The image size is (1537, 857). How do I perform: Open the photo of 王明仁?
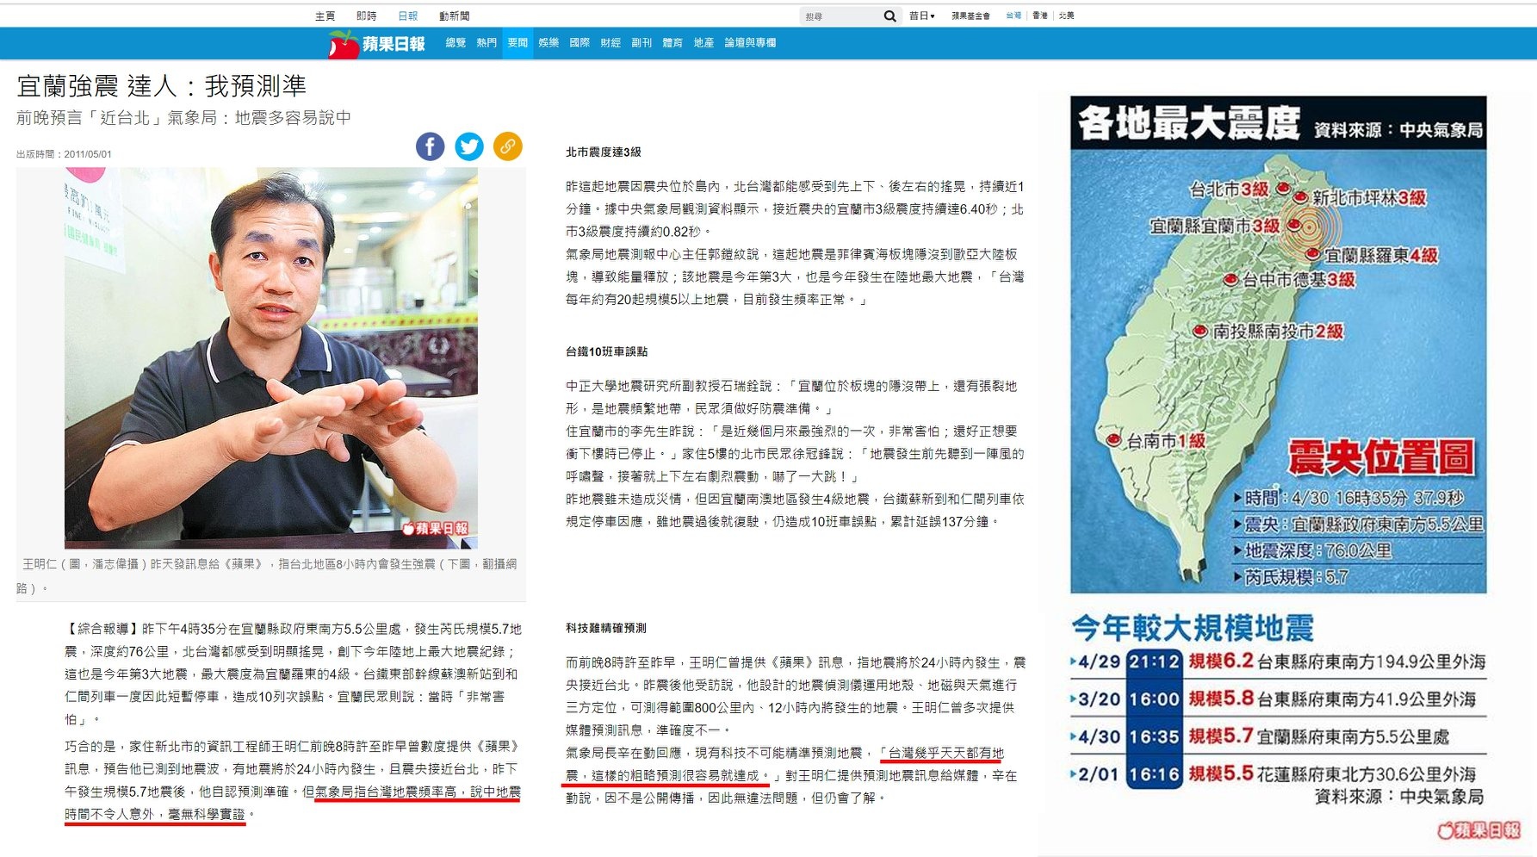[271, 358]
